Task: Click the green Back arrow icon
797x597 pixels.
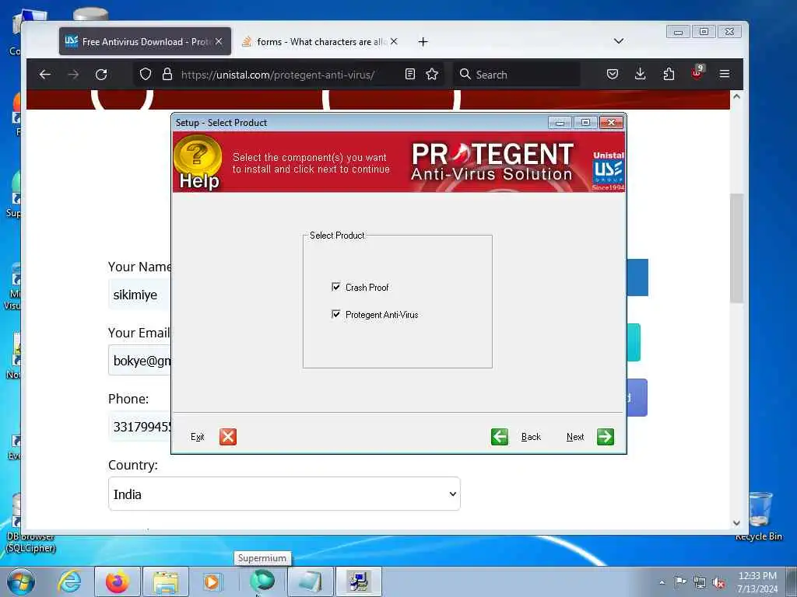Action: [500, 437]
